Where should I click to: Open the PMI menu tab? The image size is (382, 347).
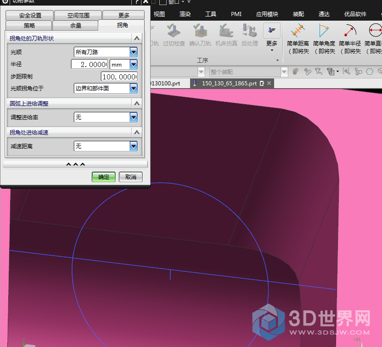236,14
